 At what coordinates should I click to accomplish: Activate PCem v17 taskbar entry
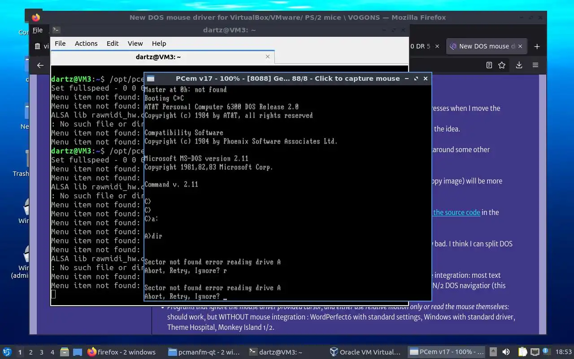click(447, 352)
